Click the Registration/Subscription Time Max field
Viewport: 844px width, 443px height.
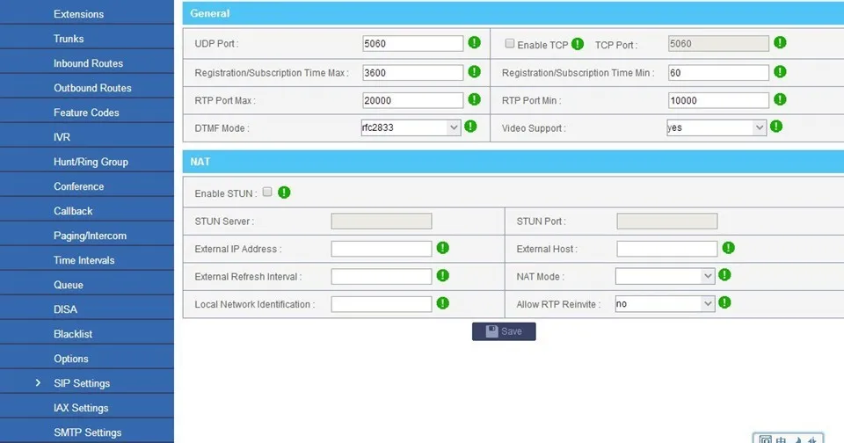(x=413, y=73)
